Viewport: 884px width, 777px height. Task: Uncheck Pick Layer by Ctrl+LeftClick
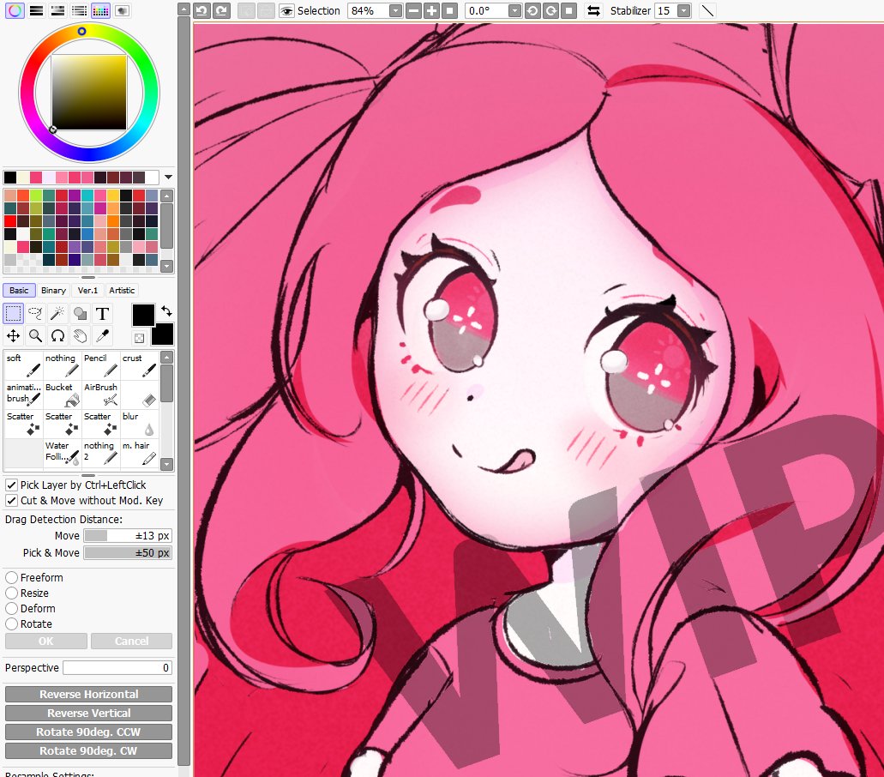[x=11, y=485]
